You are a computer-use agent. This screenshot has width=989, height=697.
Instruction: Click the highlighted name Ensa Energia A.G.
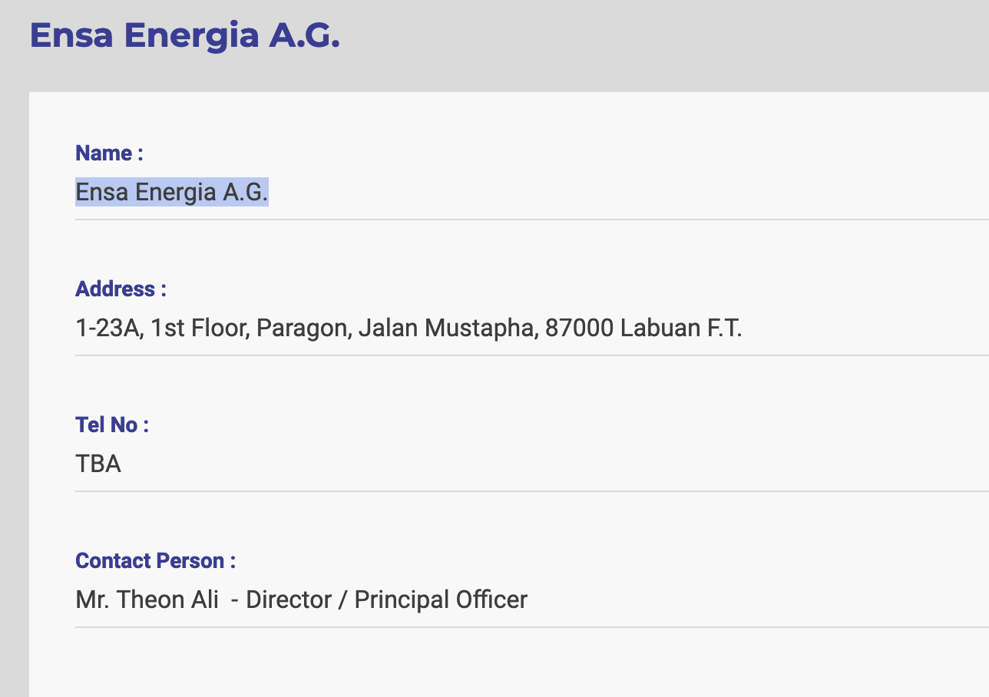(172, 192)
